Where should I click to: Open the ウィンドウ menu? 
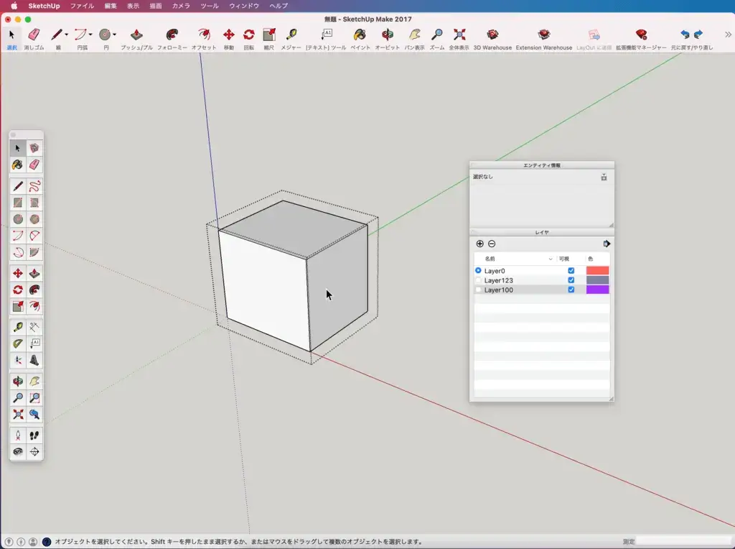tap(244, 6)
